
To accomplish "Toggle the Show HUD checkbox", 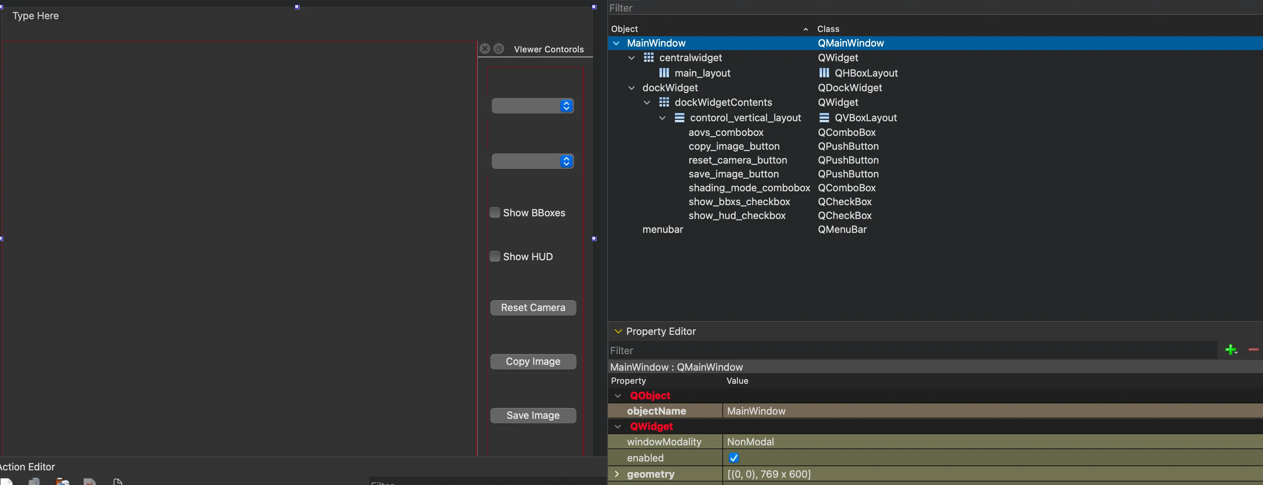I will (x=495, y=256).
